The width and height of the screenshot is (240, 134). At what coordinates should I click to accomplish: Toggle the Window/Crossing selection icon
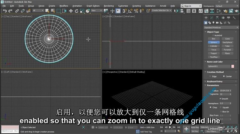[64, 11]
